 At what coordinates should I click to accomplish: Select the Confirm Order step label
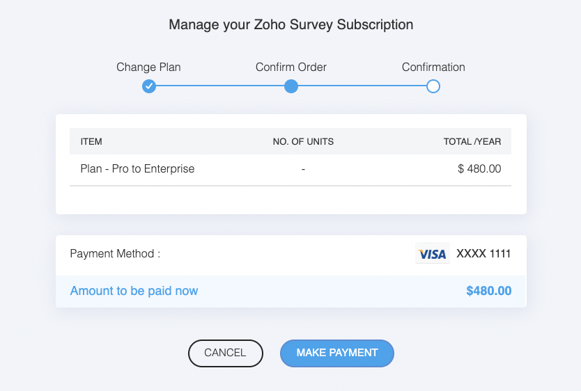291,67
